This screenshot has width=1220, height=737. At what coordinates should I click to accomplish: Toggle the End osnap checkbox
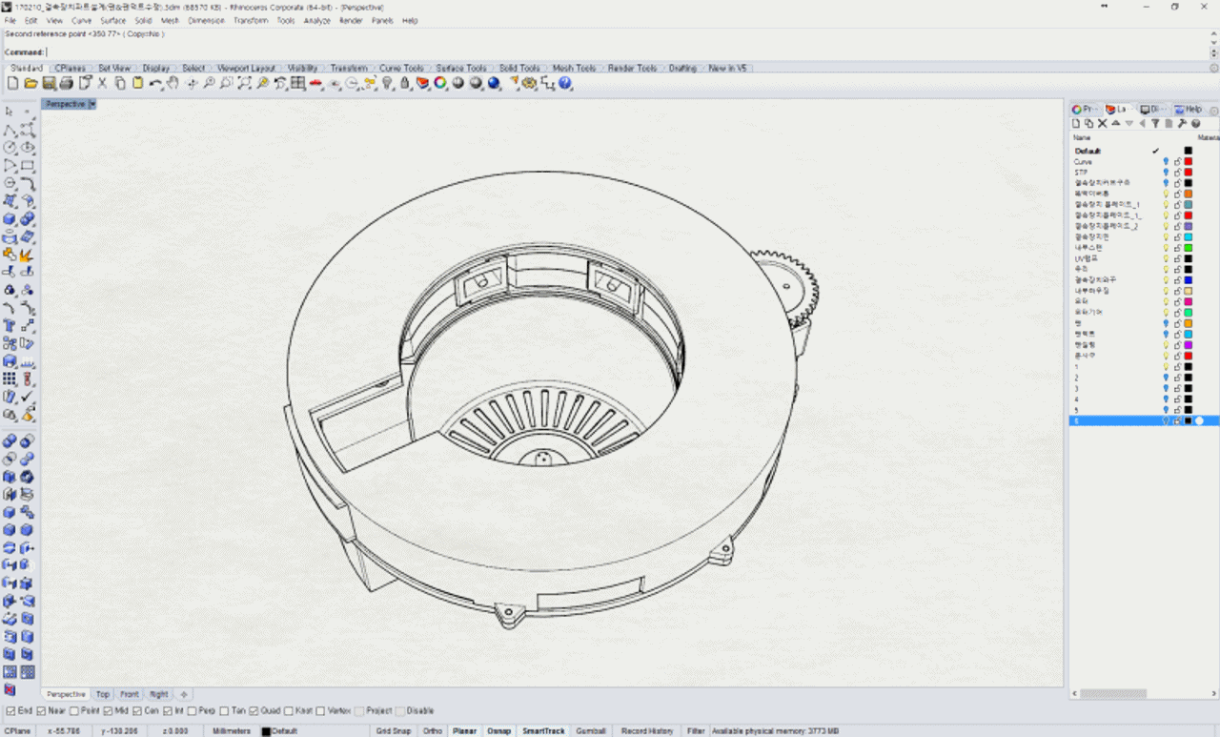(10, 710)
